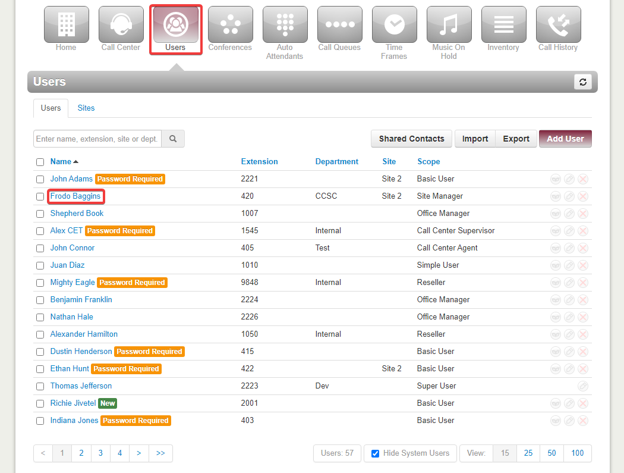Screen dimensions: 624x473
Task: Click the user search input field
Action: (x=97, y=139)
